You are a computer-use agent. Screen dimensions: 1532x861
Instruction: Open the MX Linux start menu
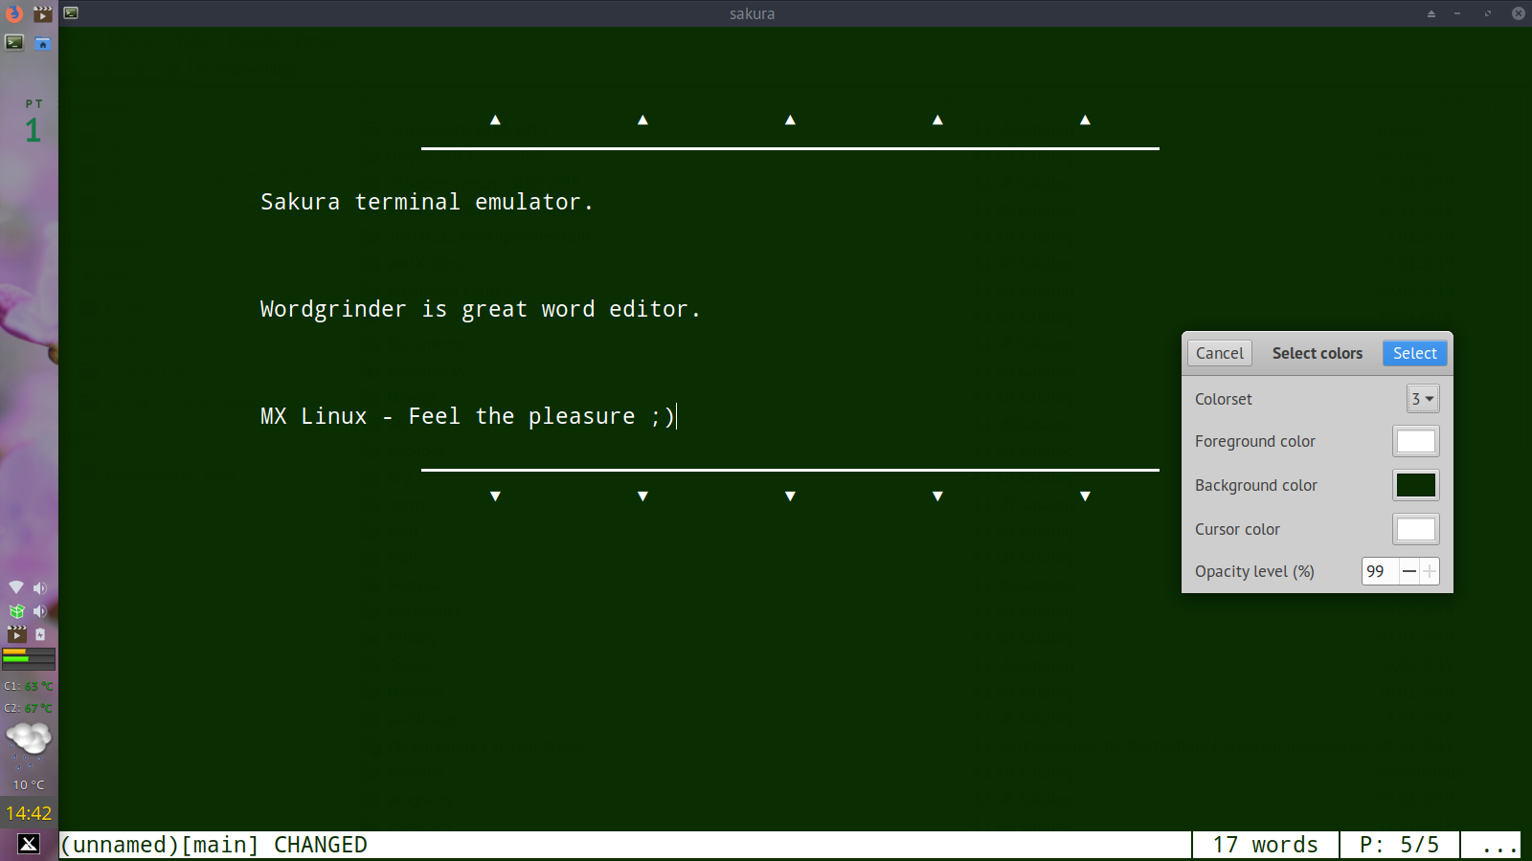(29, 844)
